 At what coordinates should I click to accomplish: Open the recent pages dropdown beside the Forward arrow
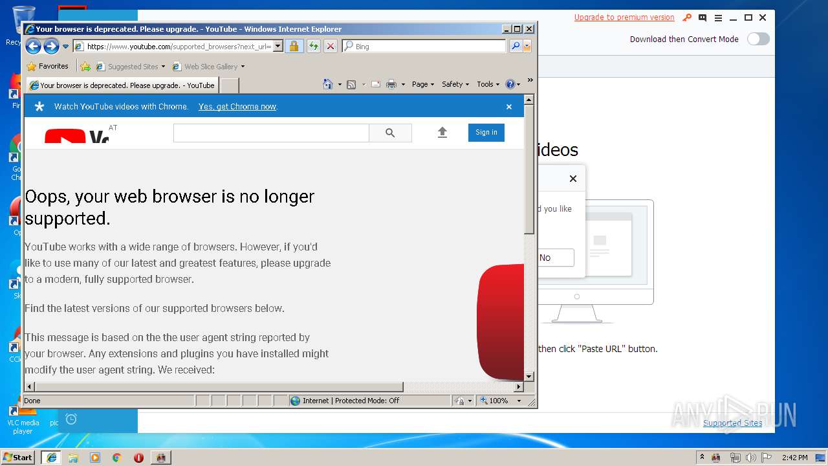65,47
